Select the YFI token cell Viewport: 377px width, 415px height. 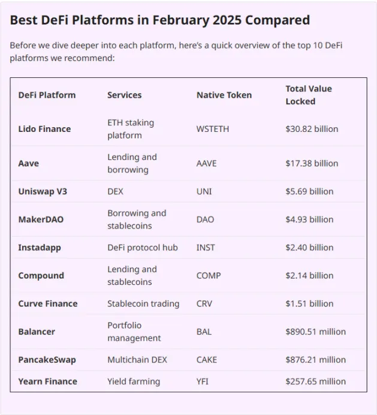(x=203, y=381)
